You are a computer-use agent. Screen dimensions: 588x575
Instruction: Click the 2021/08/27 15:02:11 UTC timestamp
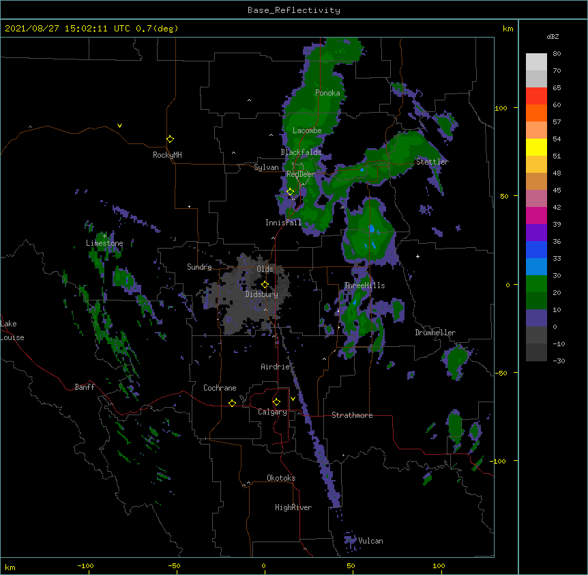[68, 29]
